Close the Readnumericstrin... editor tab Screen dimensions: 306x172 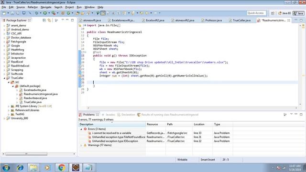pos(289,20)
